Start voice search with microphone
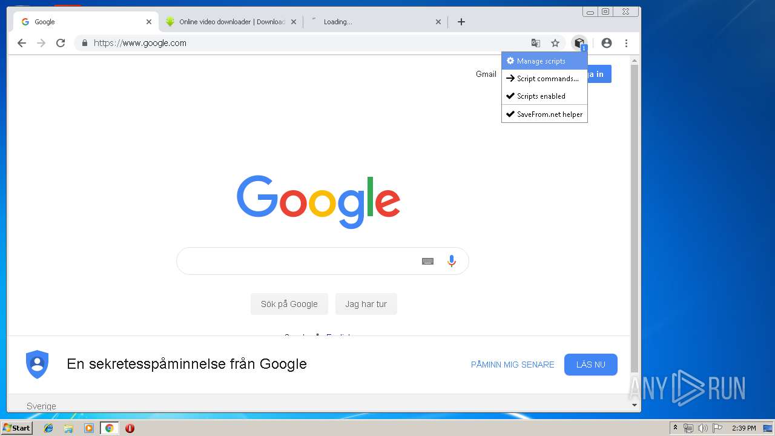Screen dimensions: 775x436 pos(452,261)
